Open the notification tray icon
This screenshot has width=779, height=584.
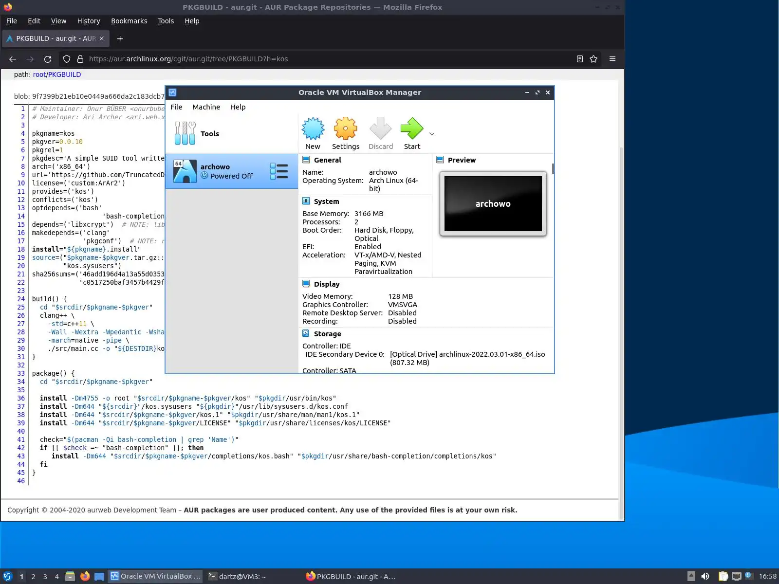click(749, 576)
